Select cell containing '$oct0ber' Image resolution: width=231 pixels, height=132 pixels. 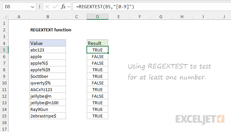[48, 76]
